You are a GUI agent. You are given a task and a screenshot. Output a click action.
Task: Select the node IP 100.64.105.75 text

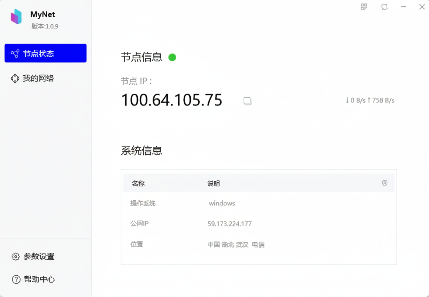[x=172, y=100]
